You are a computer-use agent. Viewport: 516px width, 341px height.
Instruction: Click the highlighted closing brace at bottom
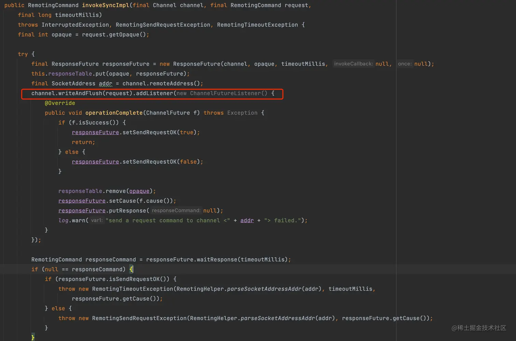[33, 337]
